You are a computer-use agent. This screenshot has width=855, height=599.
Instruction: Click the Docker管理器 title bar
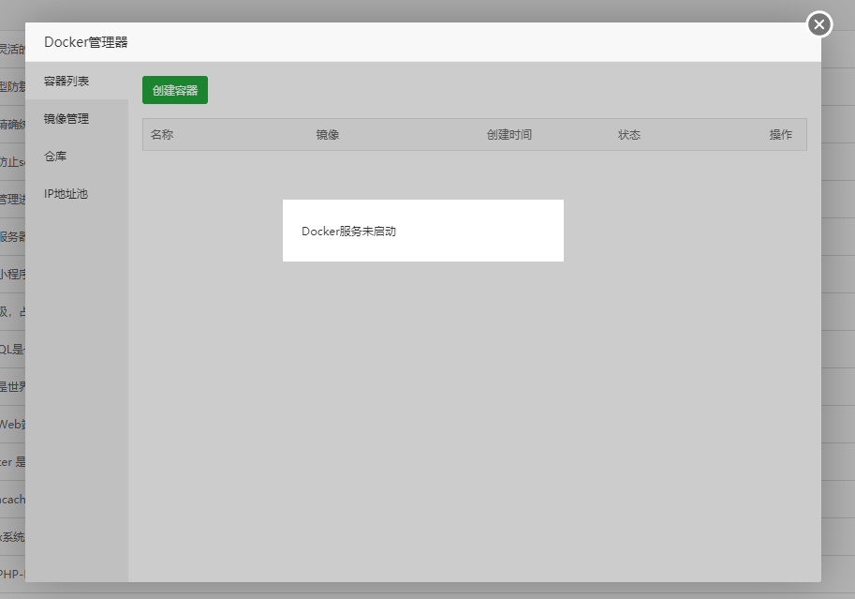point(375,42)
